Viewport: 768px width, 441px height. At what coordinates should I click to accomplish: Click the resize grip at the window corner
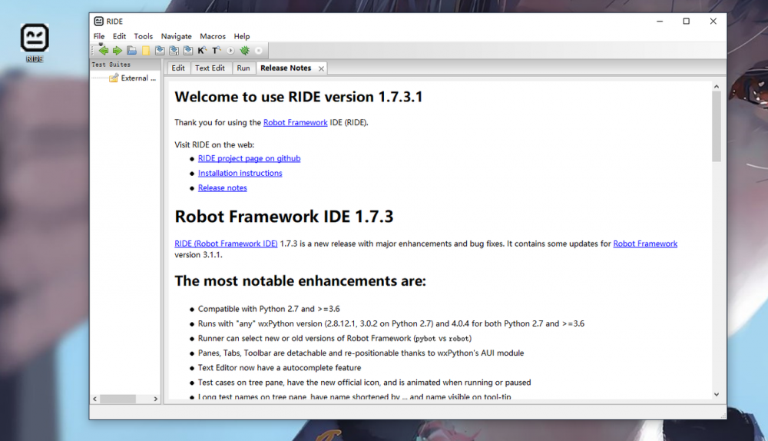click(723, 416)
